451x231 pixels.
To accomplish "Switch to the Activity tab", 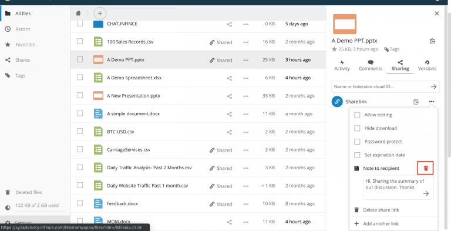I will pos(342,66).
